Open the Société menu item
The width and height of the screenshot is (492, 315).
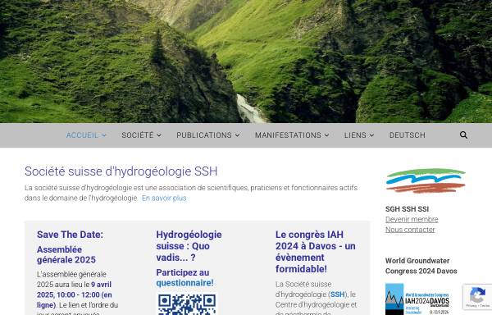pyautogui.click(x=138, y=135)
